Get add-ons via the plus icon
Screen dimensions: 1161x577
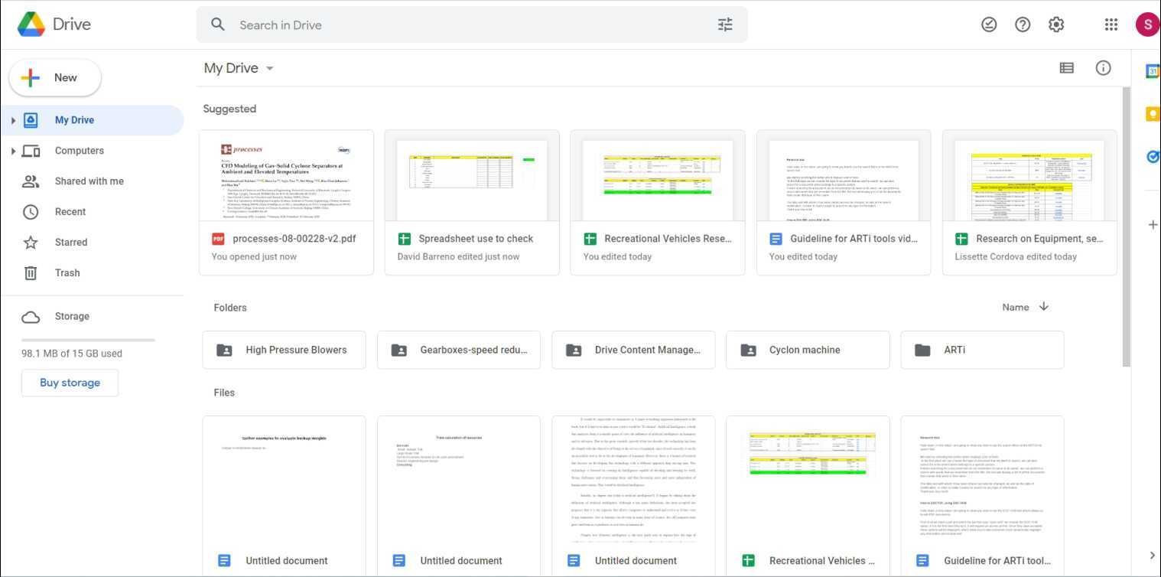click(1152, 223)
